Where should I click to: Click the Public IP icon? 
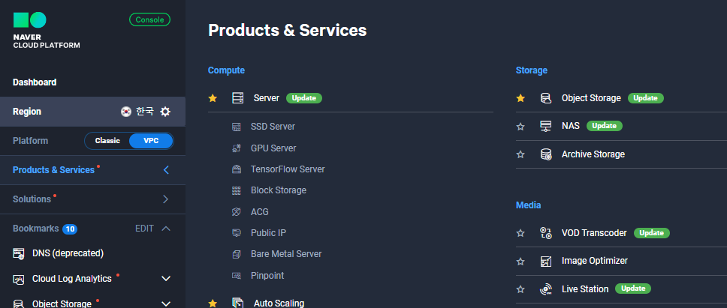coord(237,233)
